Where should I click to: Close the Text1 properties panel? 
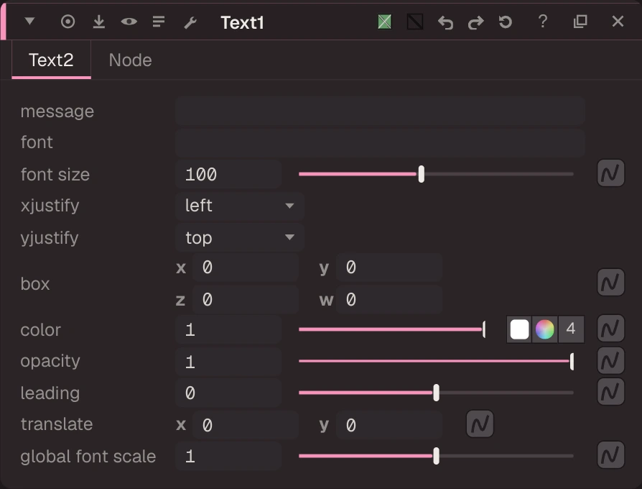tap(618, 22)
